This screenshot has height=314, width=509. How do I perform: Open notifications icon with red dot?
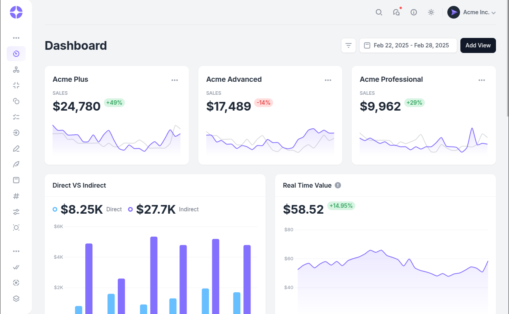click(396, 12)
